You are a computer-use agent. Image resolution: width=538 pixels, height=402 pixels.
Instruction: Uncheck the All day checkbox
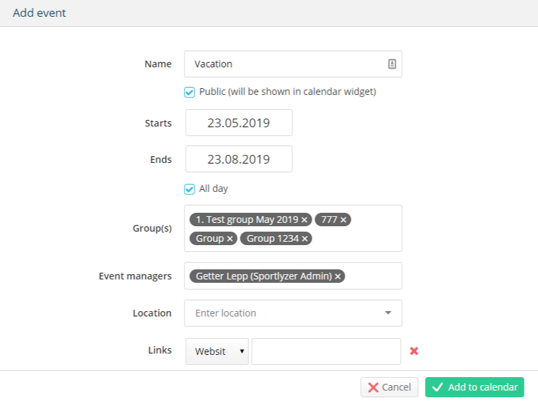(189, 189)
